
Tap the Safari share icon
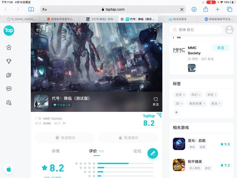coord(206,9)
